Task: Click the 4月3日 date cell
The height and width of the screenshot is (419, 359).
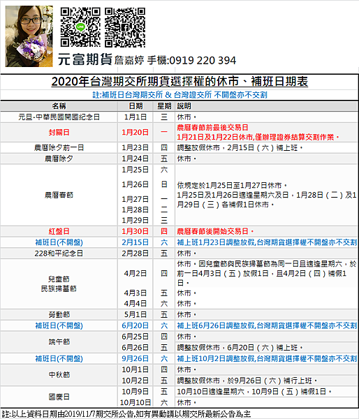Action: 135,293
